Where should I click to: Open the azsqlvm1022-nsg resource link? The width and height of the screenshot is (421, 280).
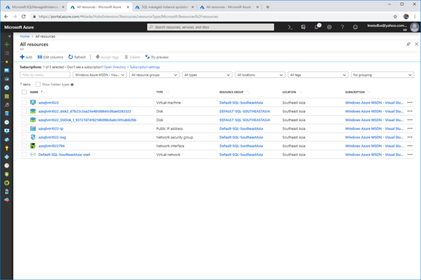point(52,137)
